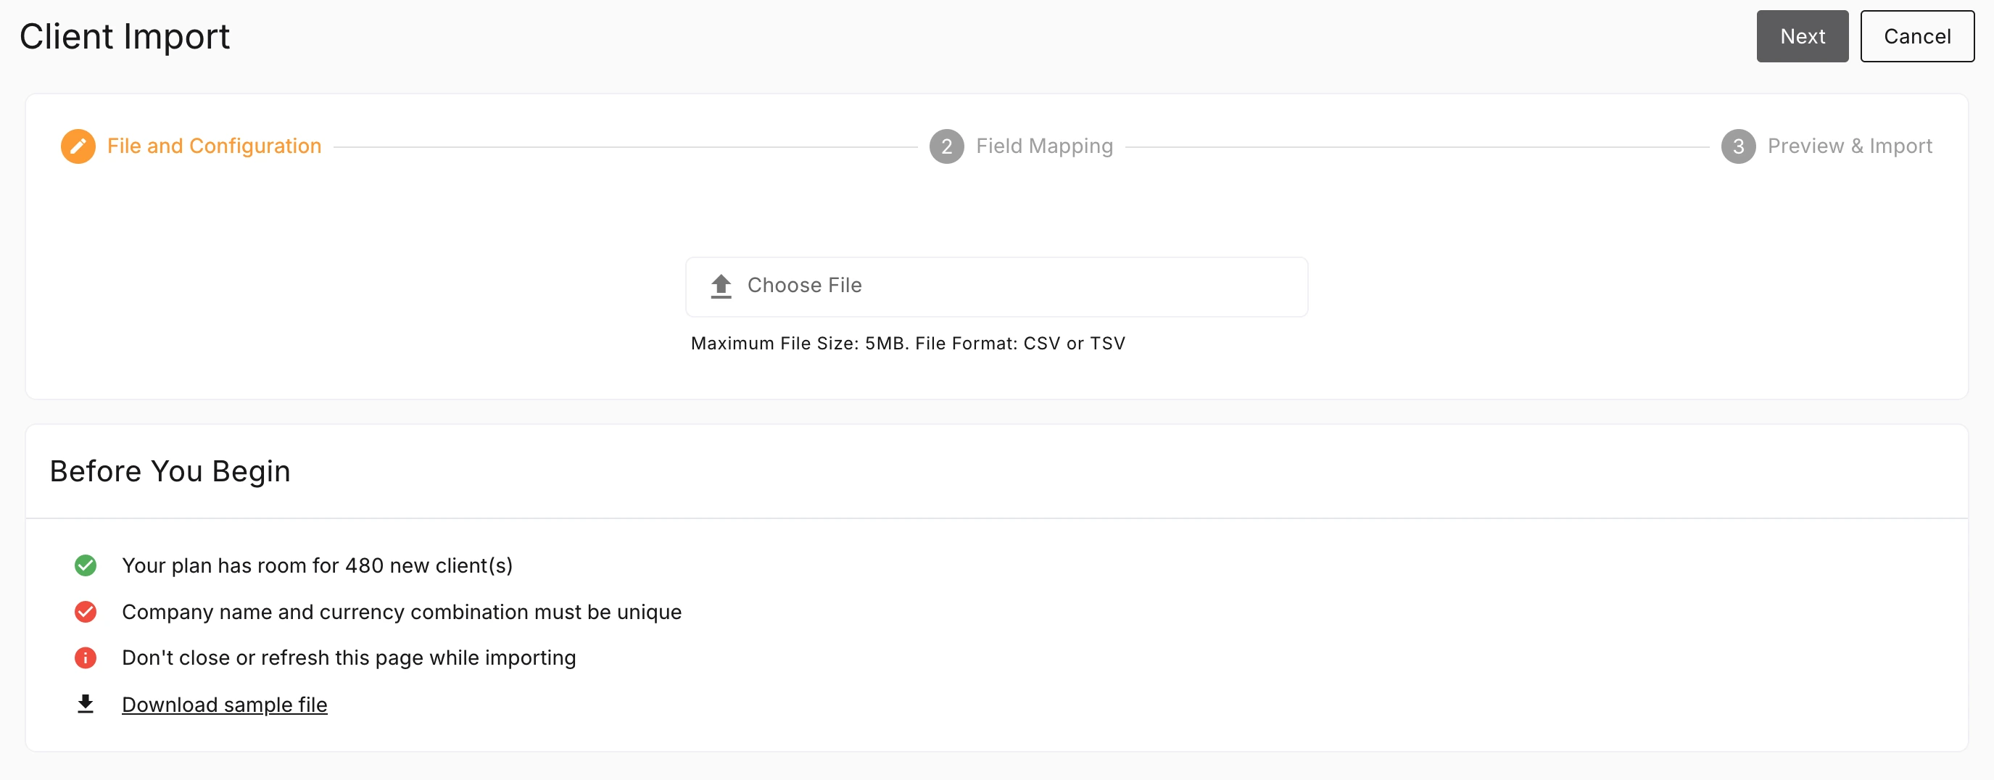The width and height of the screenshot is (1994, 780).
Task: Click the pencil icon on File and Configuration step
Action: tap(78, 146)
